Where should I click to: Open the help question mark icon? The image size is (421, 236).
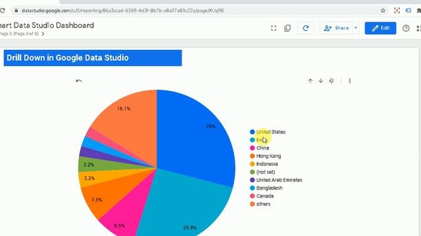coord(406,28)
